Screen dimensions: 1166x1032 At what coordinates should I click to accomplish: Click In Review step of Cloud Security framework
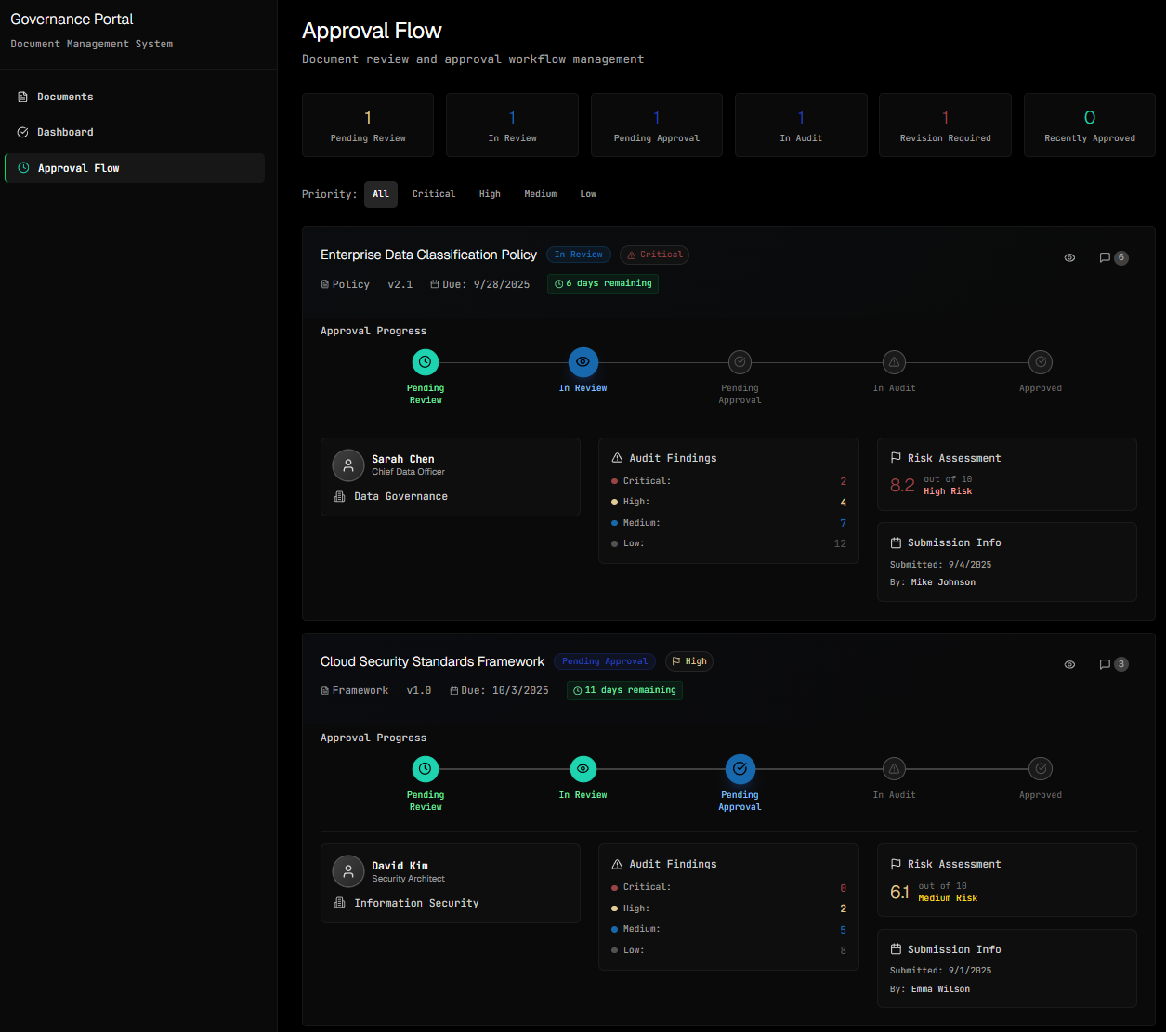(583, 769)
